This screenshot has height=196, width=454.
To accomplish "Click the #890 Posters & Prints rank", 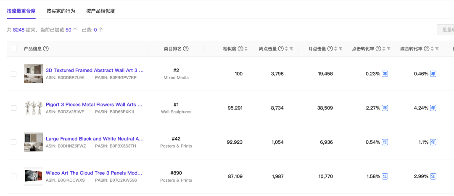I will pyautogui.click(x=176, y=176).
